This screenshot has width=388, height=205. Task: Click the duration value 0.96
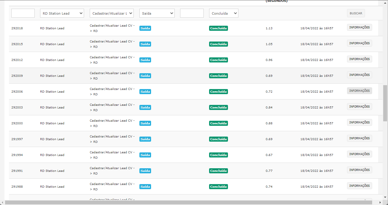[269, 60]
